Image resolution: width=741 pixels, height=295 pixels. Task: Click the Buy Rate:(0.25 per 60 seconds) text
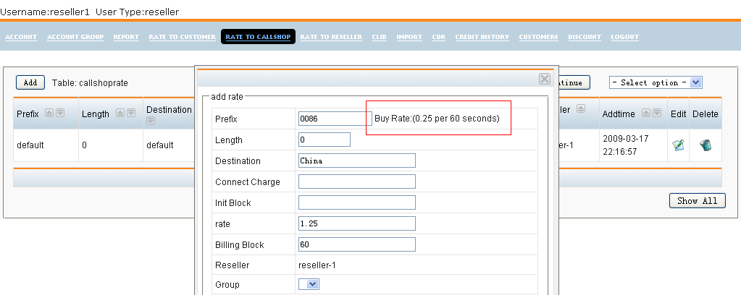click(x=437, y=119)
